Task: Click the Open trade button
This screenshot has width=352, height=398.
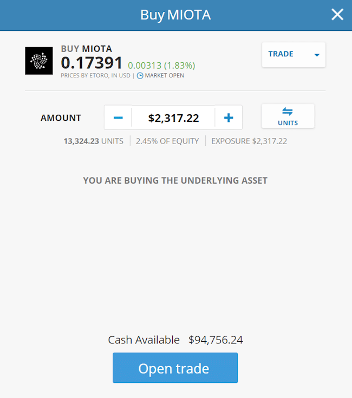Action: point(175,368)
